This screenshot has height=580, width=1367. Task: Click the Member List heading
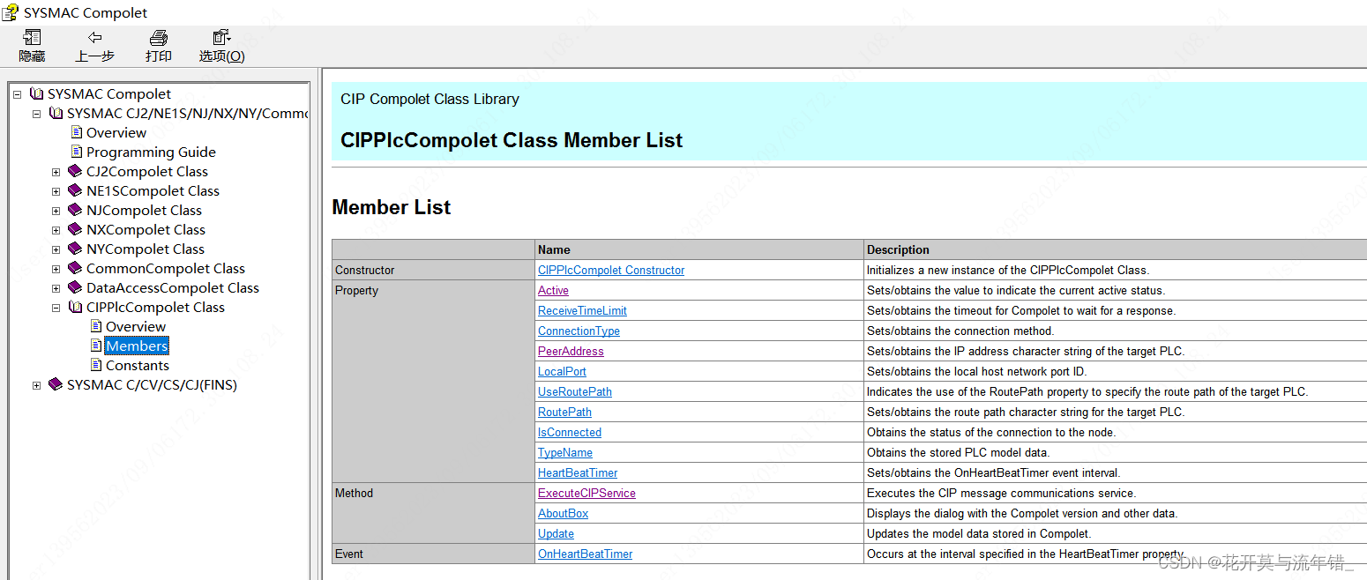point(392,207)
